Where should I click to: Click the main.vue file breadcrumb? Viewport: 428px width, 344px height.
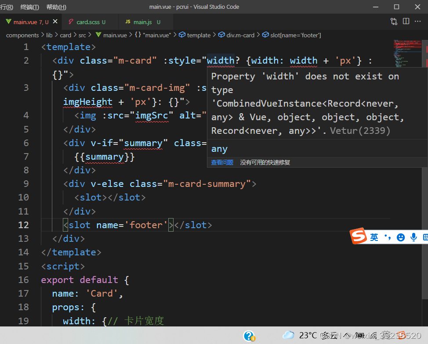tap(111, 35)
